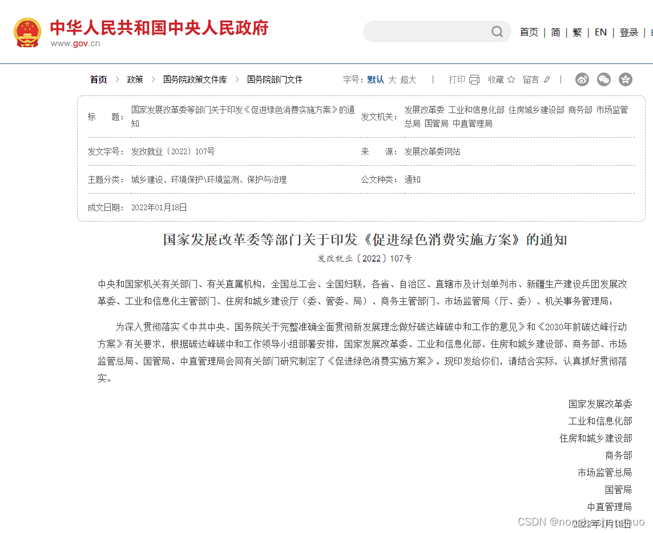Open 国务院政策文件库 breadcrumb link
Image resolution: width=653 pixels, height=533 pixels.
[195, 79]
